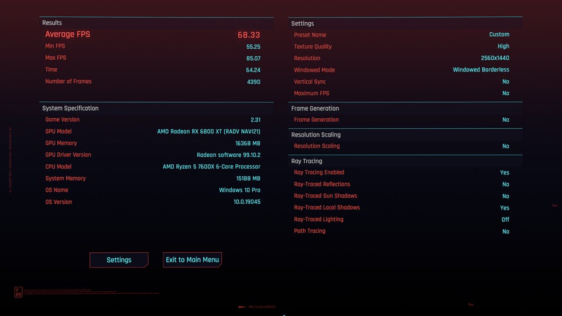Click Preset Name value Custom

[x=499, y=35]
